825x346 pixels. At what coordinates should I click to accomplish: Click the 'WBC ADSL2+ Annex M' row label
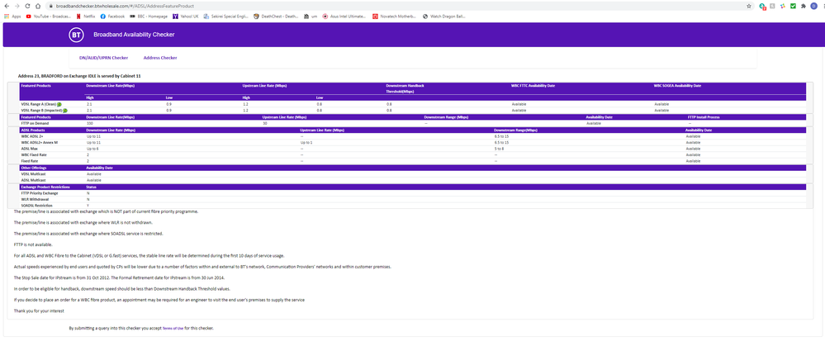(x=39, y=143)
